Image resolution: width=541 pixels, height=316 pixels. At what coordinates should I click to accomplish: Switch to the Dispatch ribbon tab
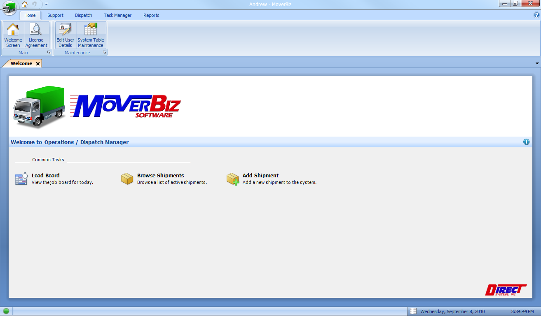[x=84, y=15]
